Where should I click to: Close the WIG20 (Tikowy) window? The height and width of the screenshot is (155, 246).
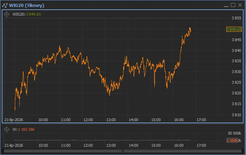click(240, 5)
